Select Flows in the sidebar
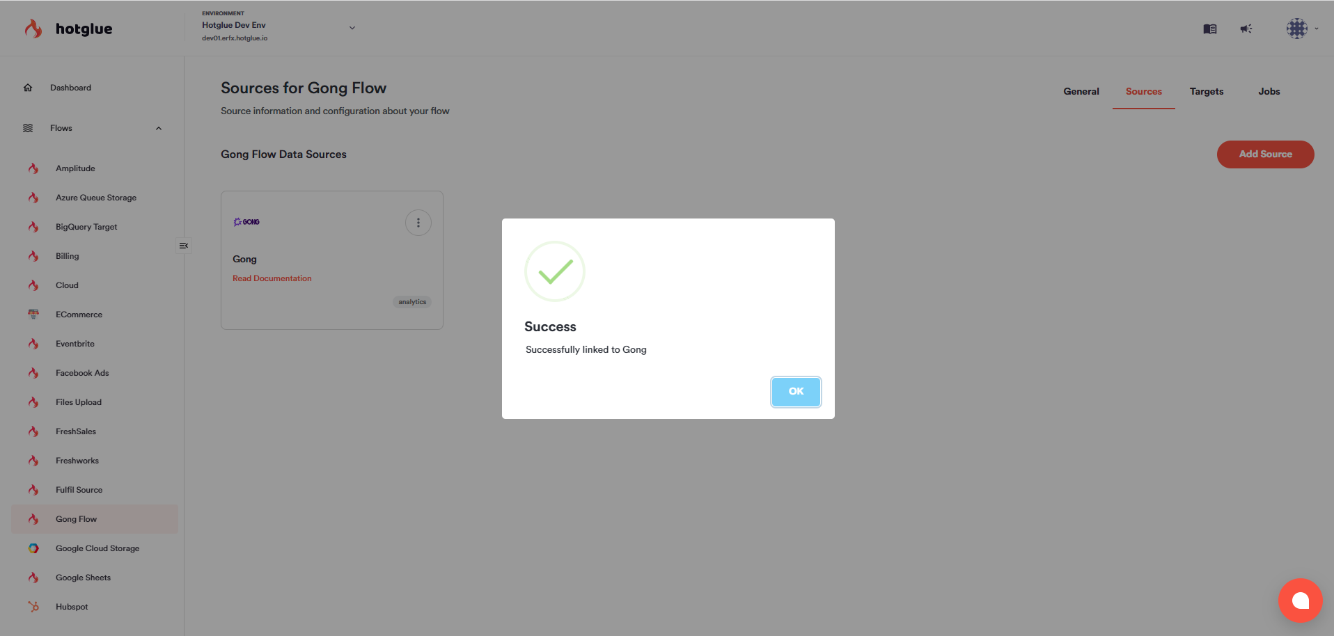 (x=61, y=128)
